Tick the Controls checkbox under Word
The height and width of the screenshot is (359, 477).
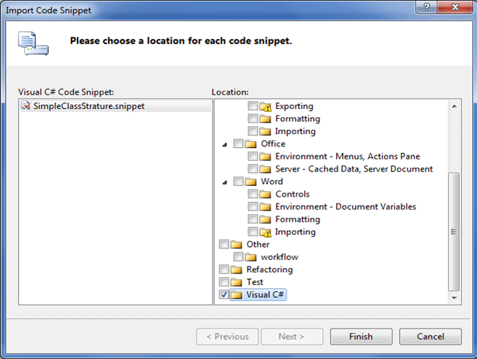point(253,194)
